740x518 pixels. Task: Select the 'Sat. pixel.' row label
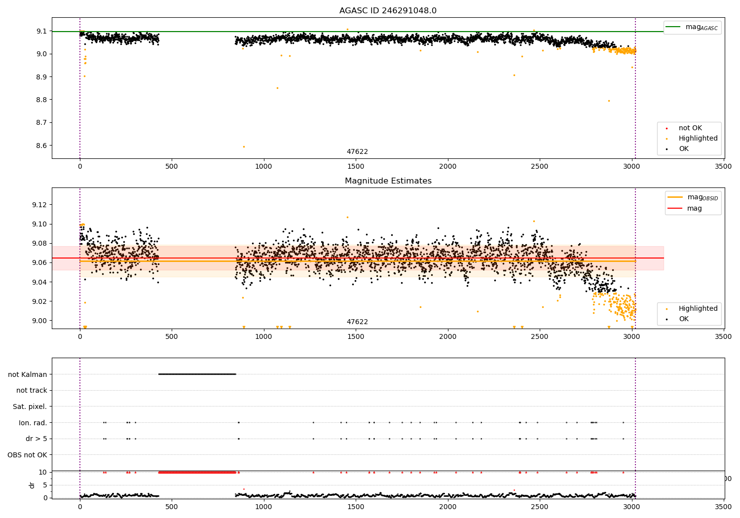click(x=30, y=407)
